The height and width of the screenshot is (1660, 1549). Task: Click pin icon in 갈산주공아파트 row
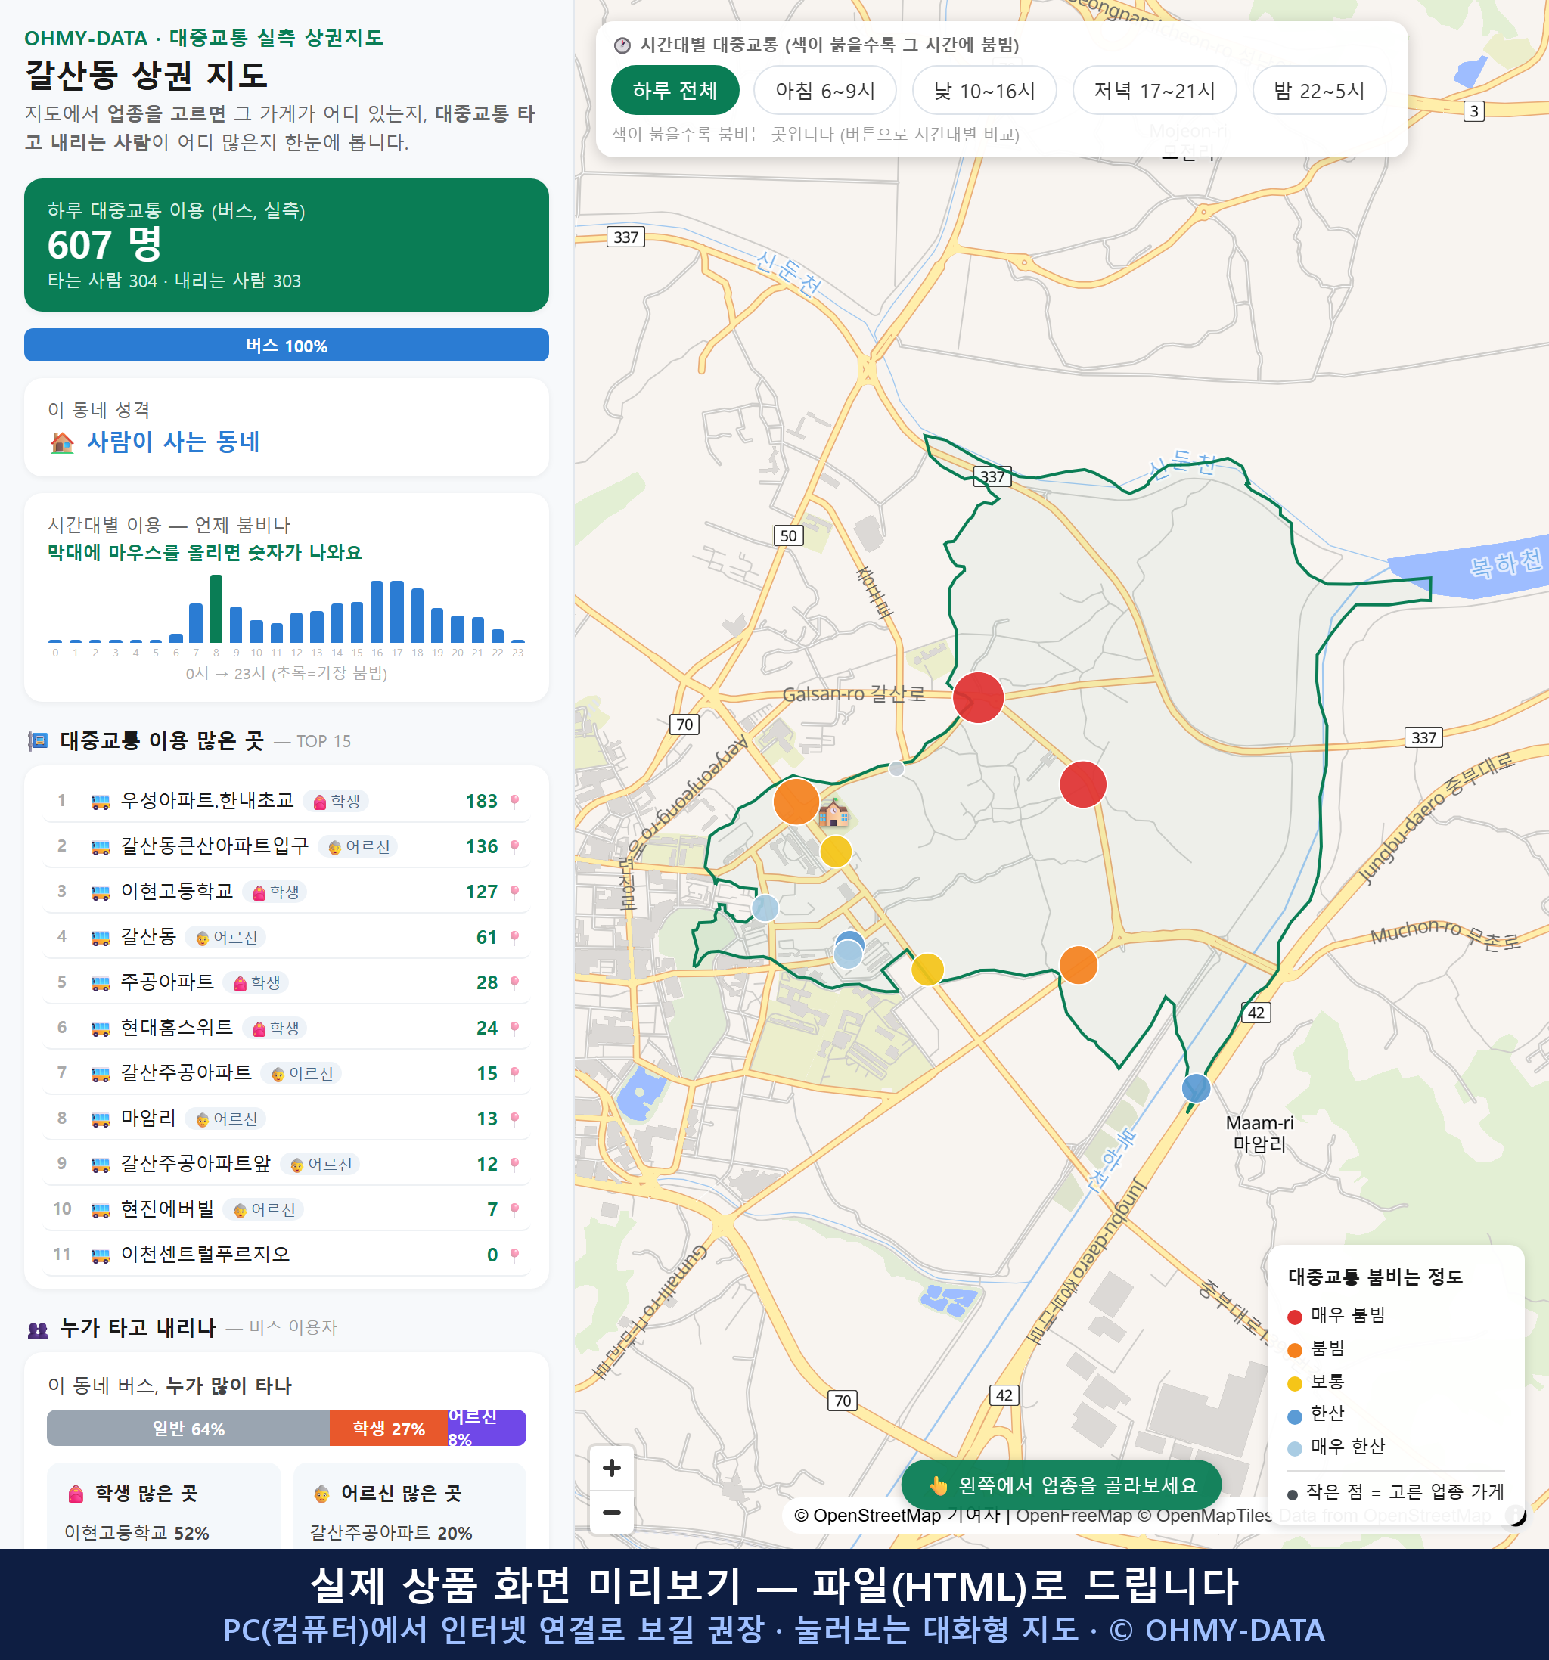pos(514,1074)
